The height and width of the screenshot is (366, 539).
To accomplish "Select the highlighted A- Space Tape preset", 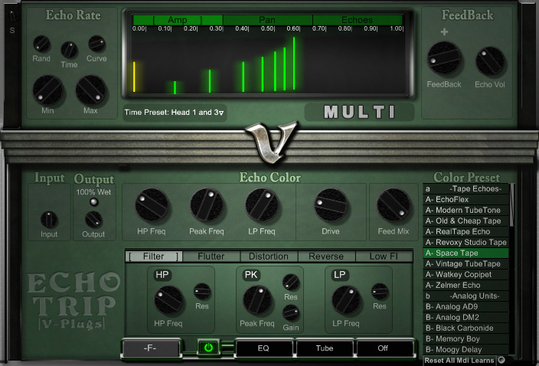I will [465, 253].
